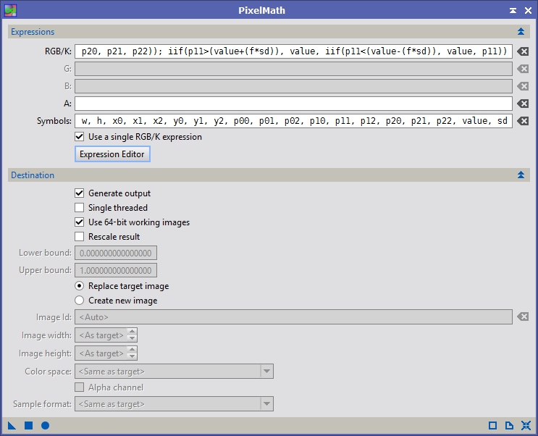
Task: Increase Image height with up arrow
Action: pos(132,350)
